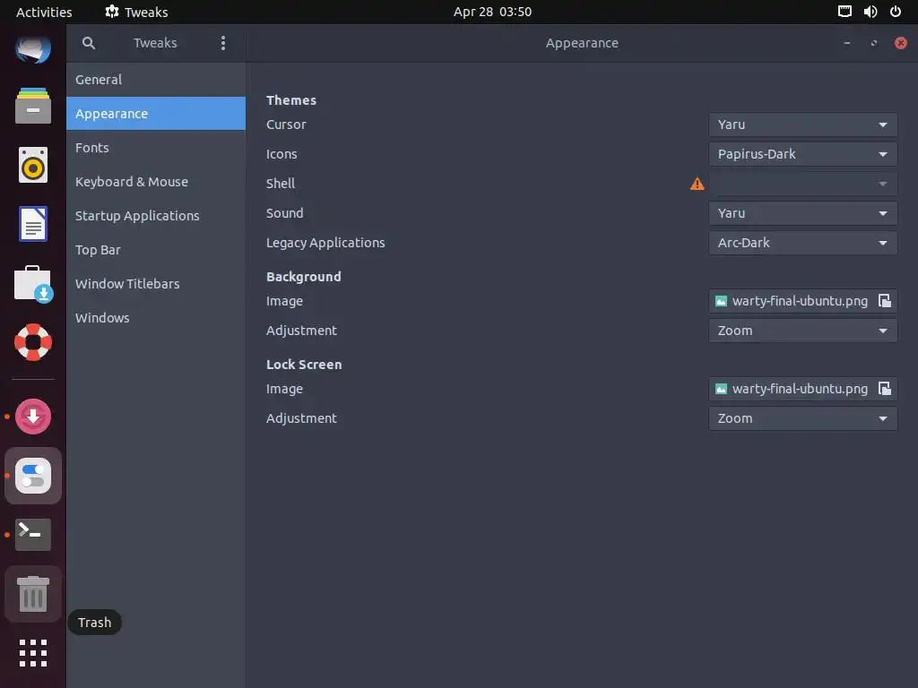The width and height of the screenshot is (918, 688).
Task: Click the Lock Screen image file chooser icon
Action: point(885,389)
